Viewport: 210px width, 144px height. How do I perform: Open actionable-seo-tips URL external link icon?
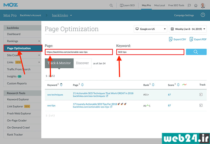tap(111, 107)
